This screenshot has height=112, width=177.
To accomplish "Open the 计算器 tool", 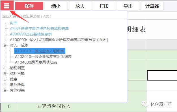I will 152,6.
